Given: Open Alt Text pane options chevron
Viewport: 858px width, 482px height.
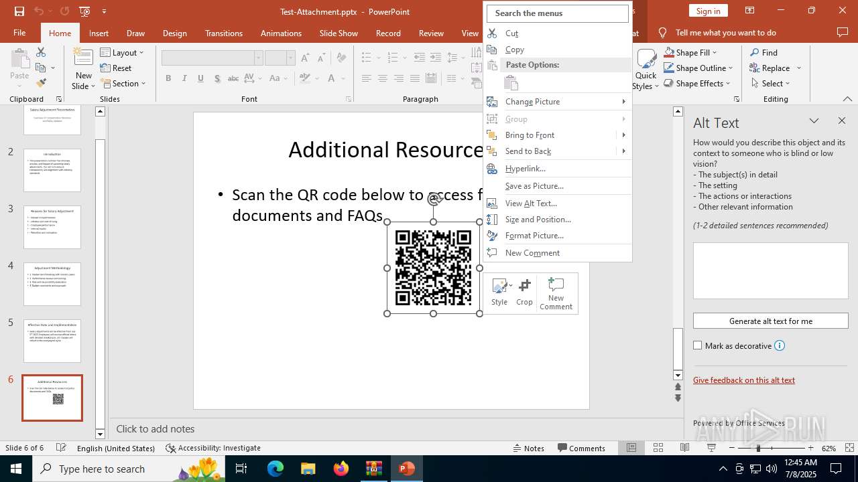Looking at the screenshot, I should [x=814, y=121].
